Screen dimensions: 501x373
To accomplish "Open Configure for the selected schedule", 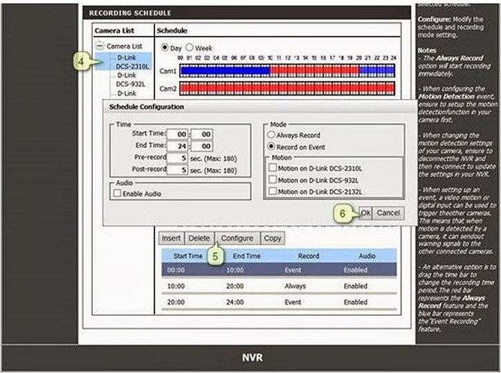I will pyautogui.click(x=237, y=238).
